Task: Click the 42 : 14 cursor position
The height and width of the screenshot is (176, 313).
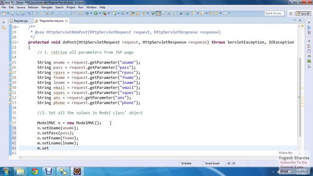Action: coord(231,163)
